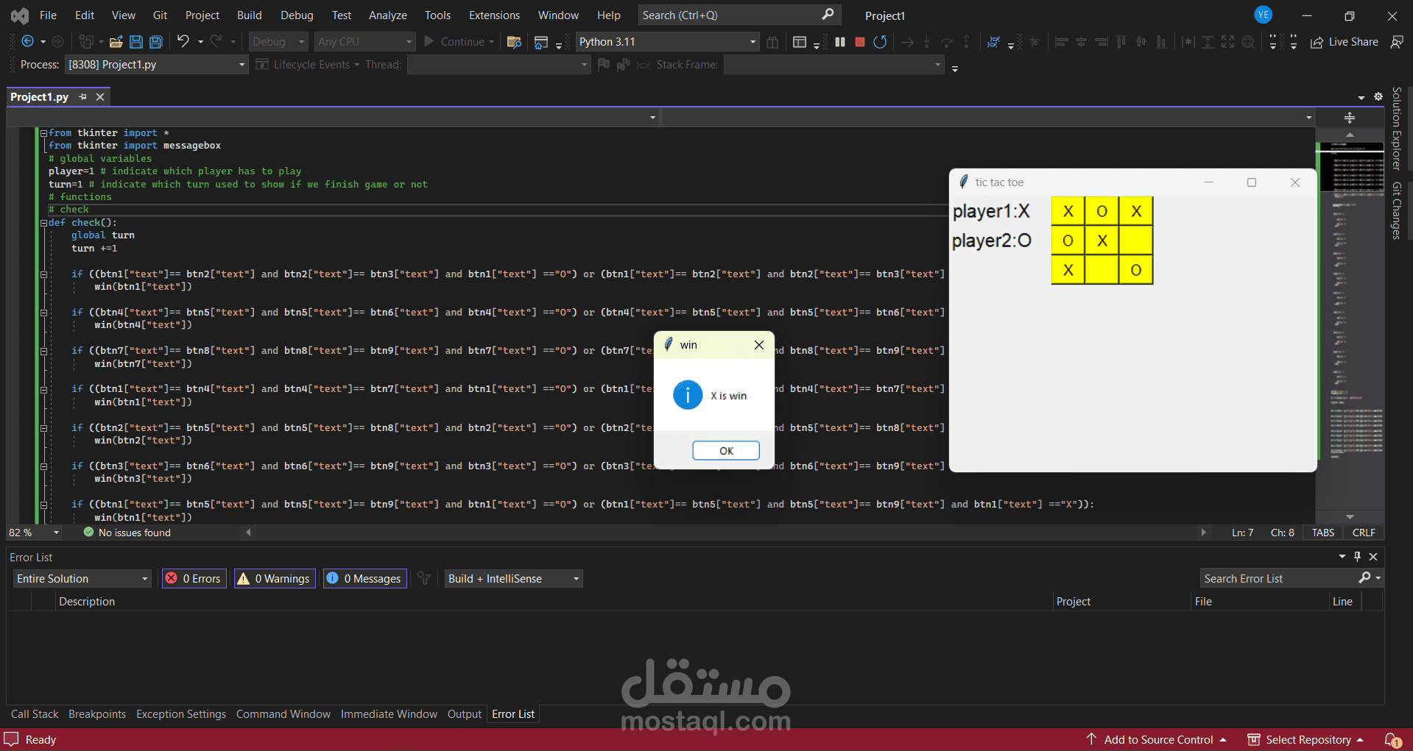Open the Solution Explorer side tab

click(1397, 129)
